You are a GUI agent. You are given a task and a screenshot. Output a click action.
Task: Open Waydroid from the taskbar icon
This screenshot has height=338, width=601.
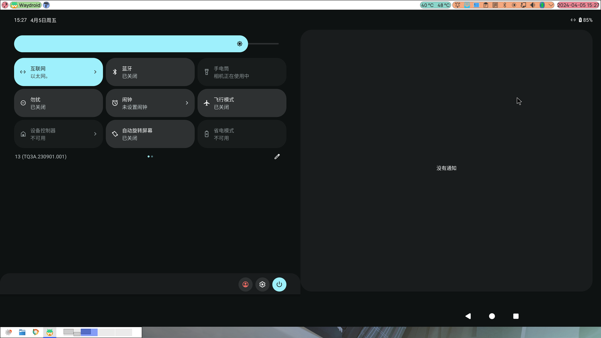[x=50, y=333]
